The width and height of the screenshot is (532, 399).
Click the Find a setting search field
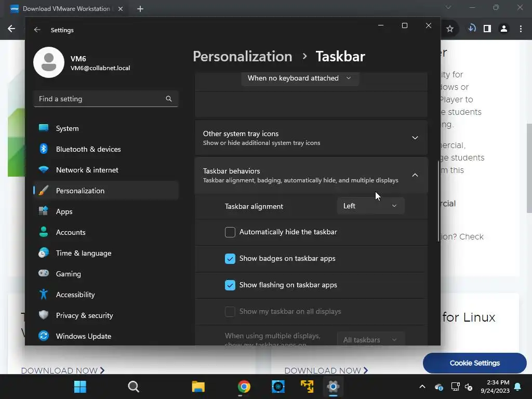pyautogui.click(x=105, y=99)
